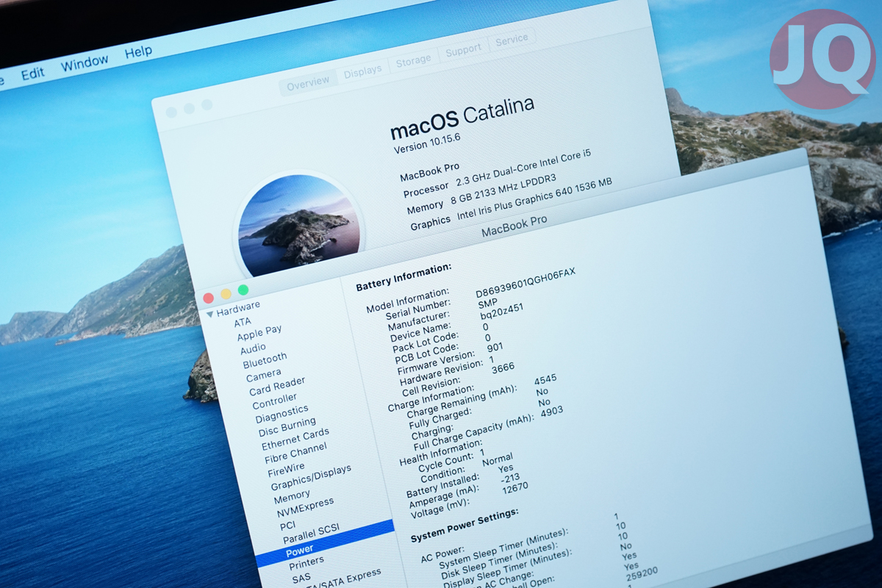
Task: Collapse the Hardware section disclosure triangle
Action: pyautogui.click(x=210, y=314)
